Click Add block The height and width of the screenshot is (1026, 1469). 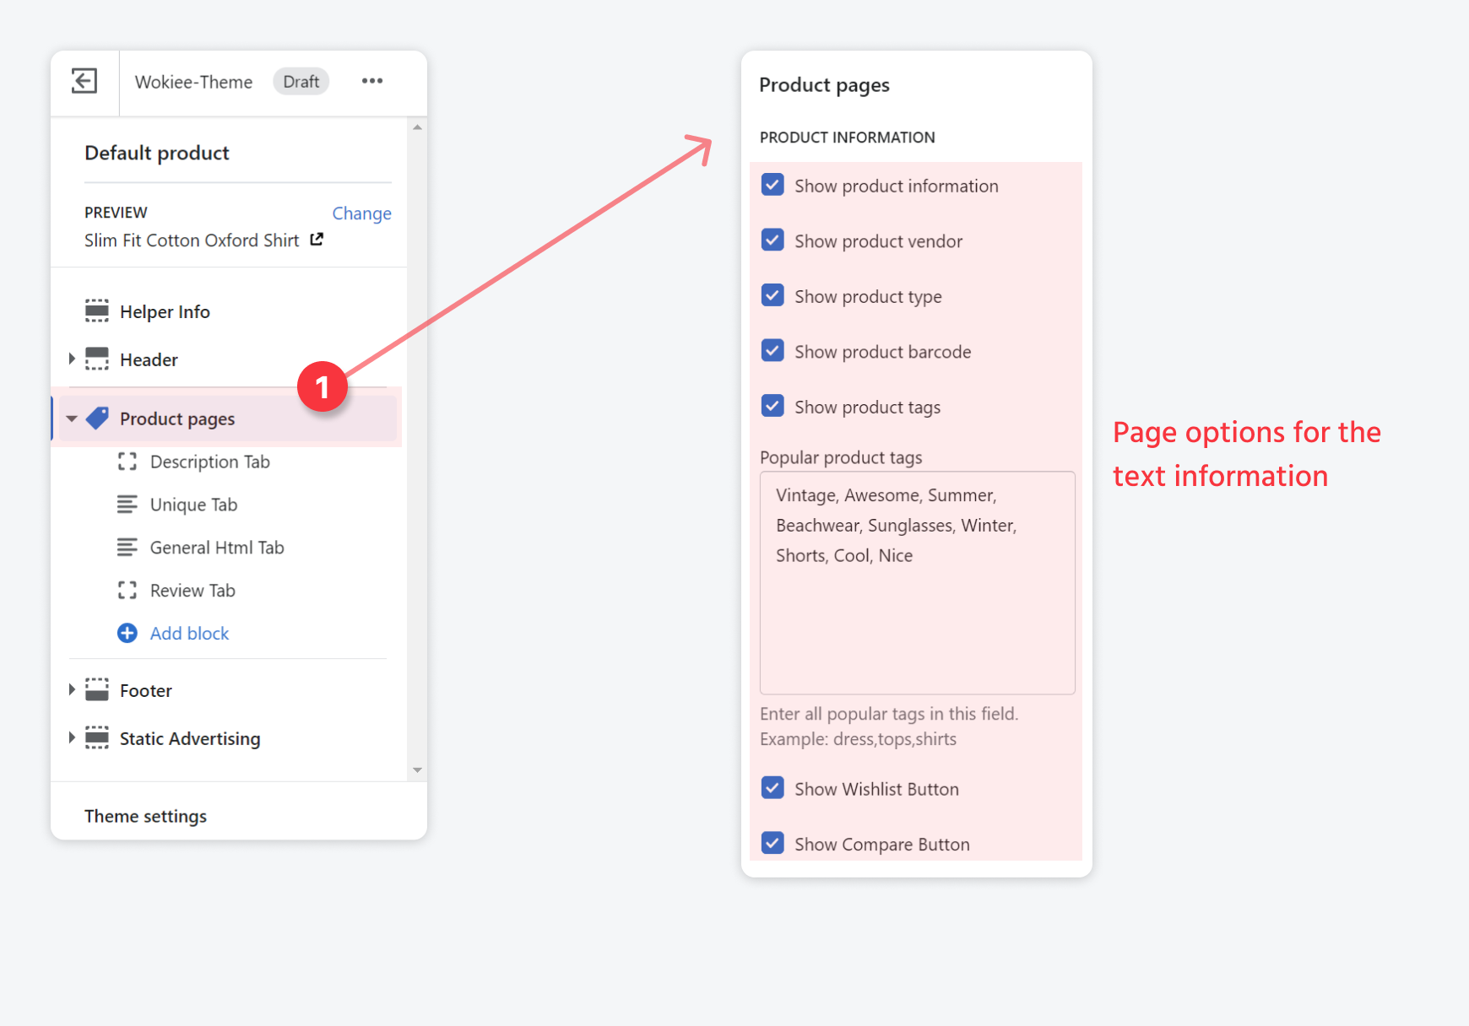(x=189, y=633)
